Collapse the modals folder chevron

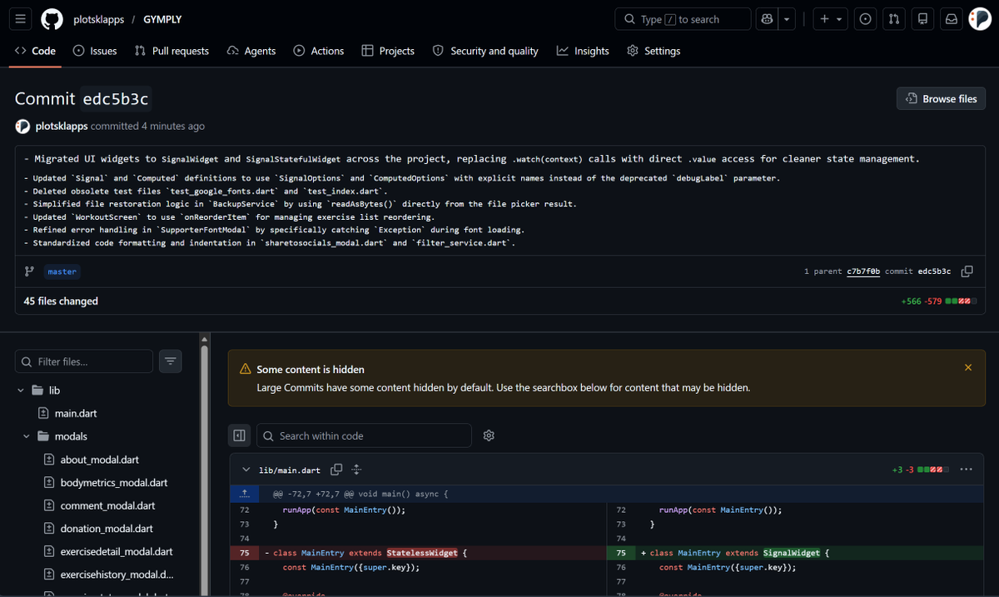(27, 436)
